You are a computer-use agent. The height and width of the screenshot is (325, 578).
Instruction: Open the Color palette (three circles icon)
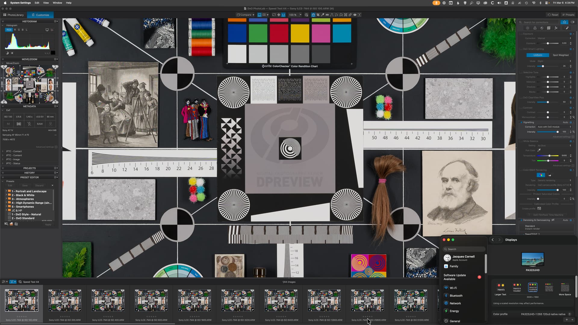pos(535,28)
